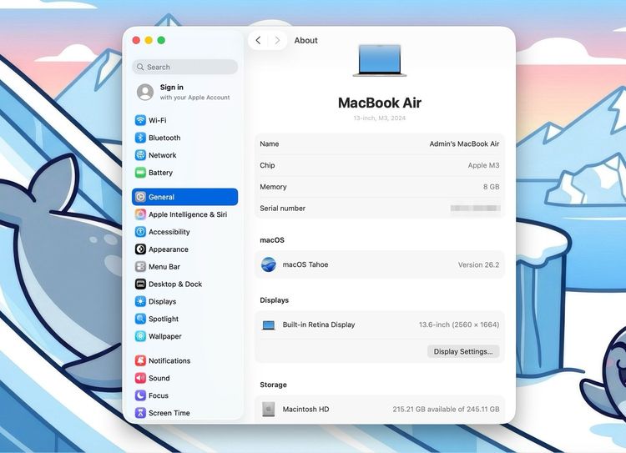Click the Serial number label
Image resolution: width=626 pixels, height=453 pixels.
click(x=282, y=209)
